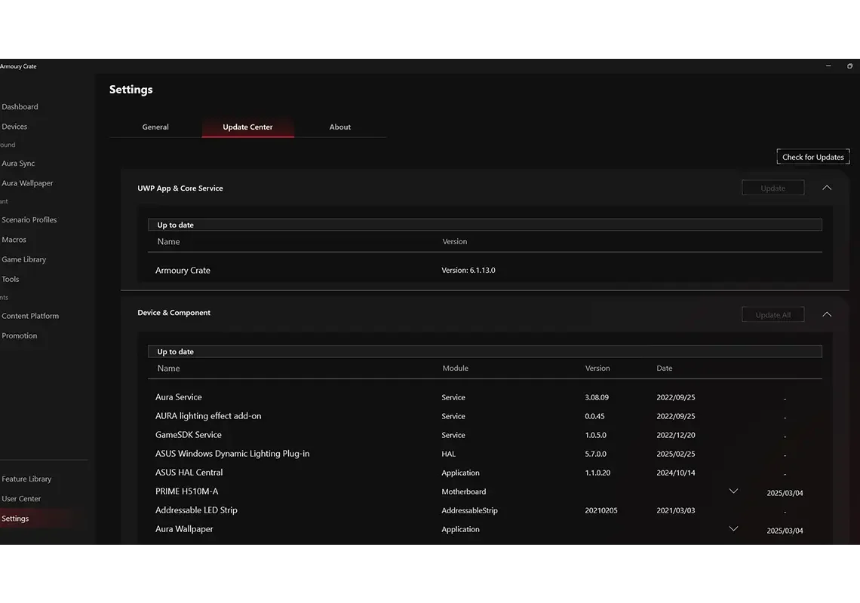
Task: Select the Aura Wallpaper table row name
Action: click(x=184, y=529)
